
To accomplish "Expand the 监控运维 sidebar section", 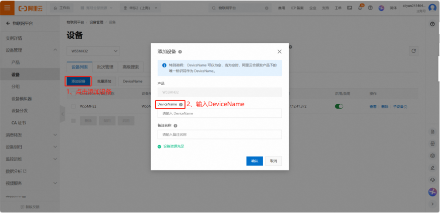I will (55, 159).
